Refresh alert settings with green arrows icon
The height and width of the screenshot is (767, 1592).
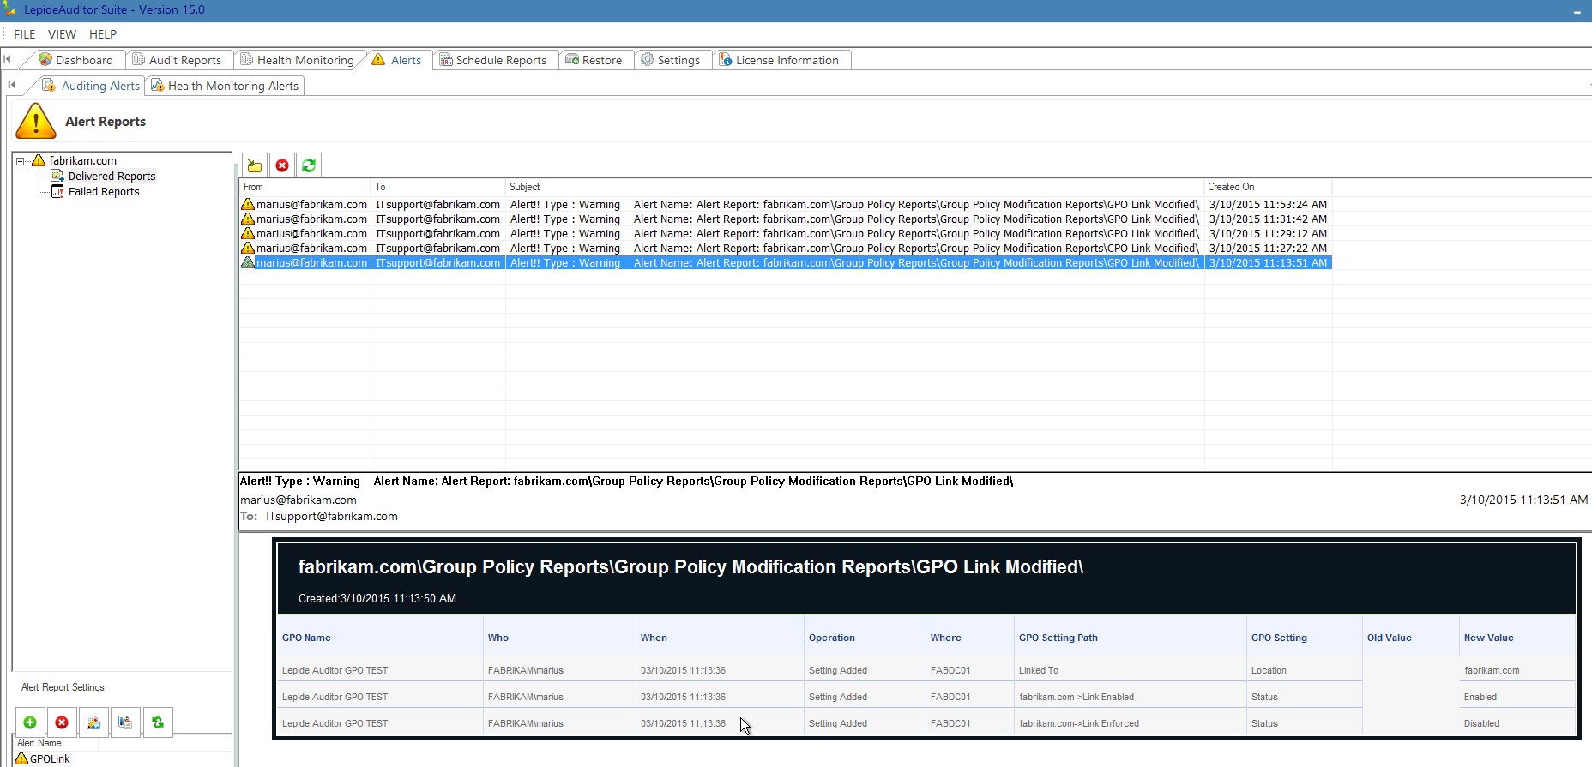tap(158, 722)
